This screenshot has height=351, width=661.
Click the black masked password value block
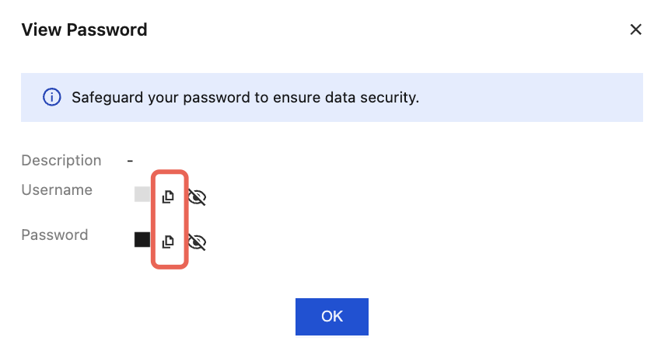[142, 239]
